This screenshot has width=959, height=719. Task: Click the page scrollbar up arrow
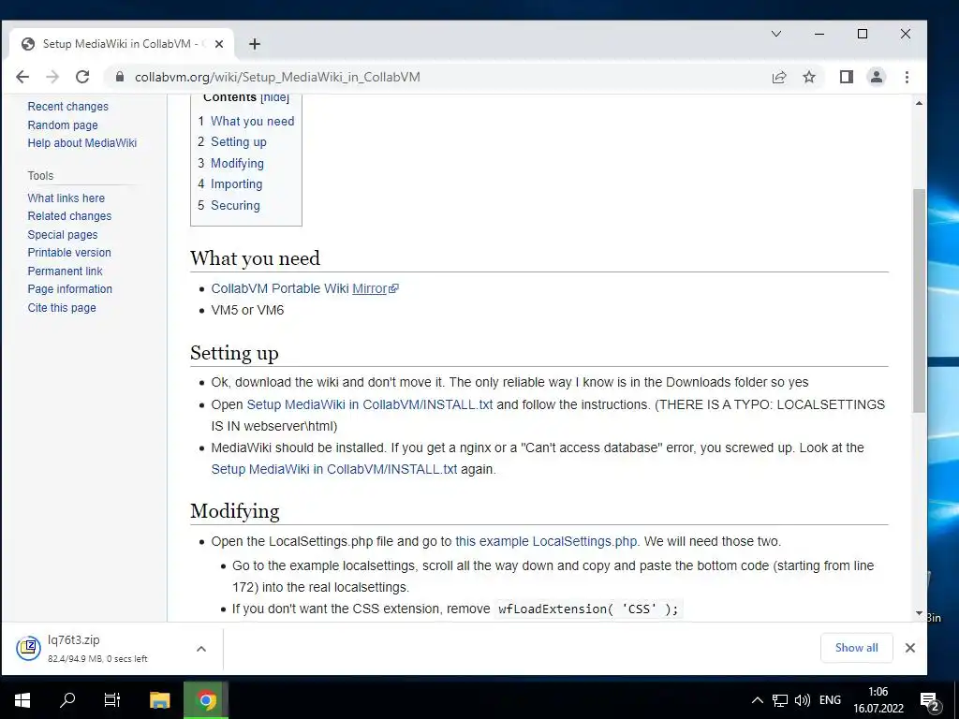919,103
